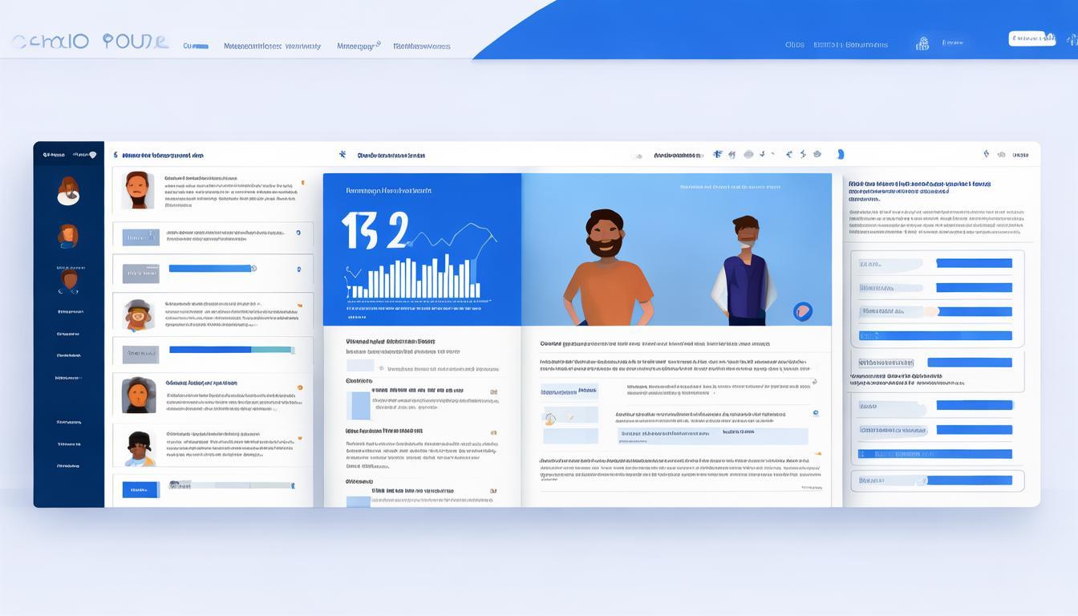
Task: Click the white button in the top-right header
Action: click(x=1031, y=38)
